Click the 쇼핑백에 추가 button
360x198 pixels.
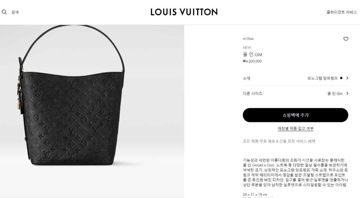(295, 115)
